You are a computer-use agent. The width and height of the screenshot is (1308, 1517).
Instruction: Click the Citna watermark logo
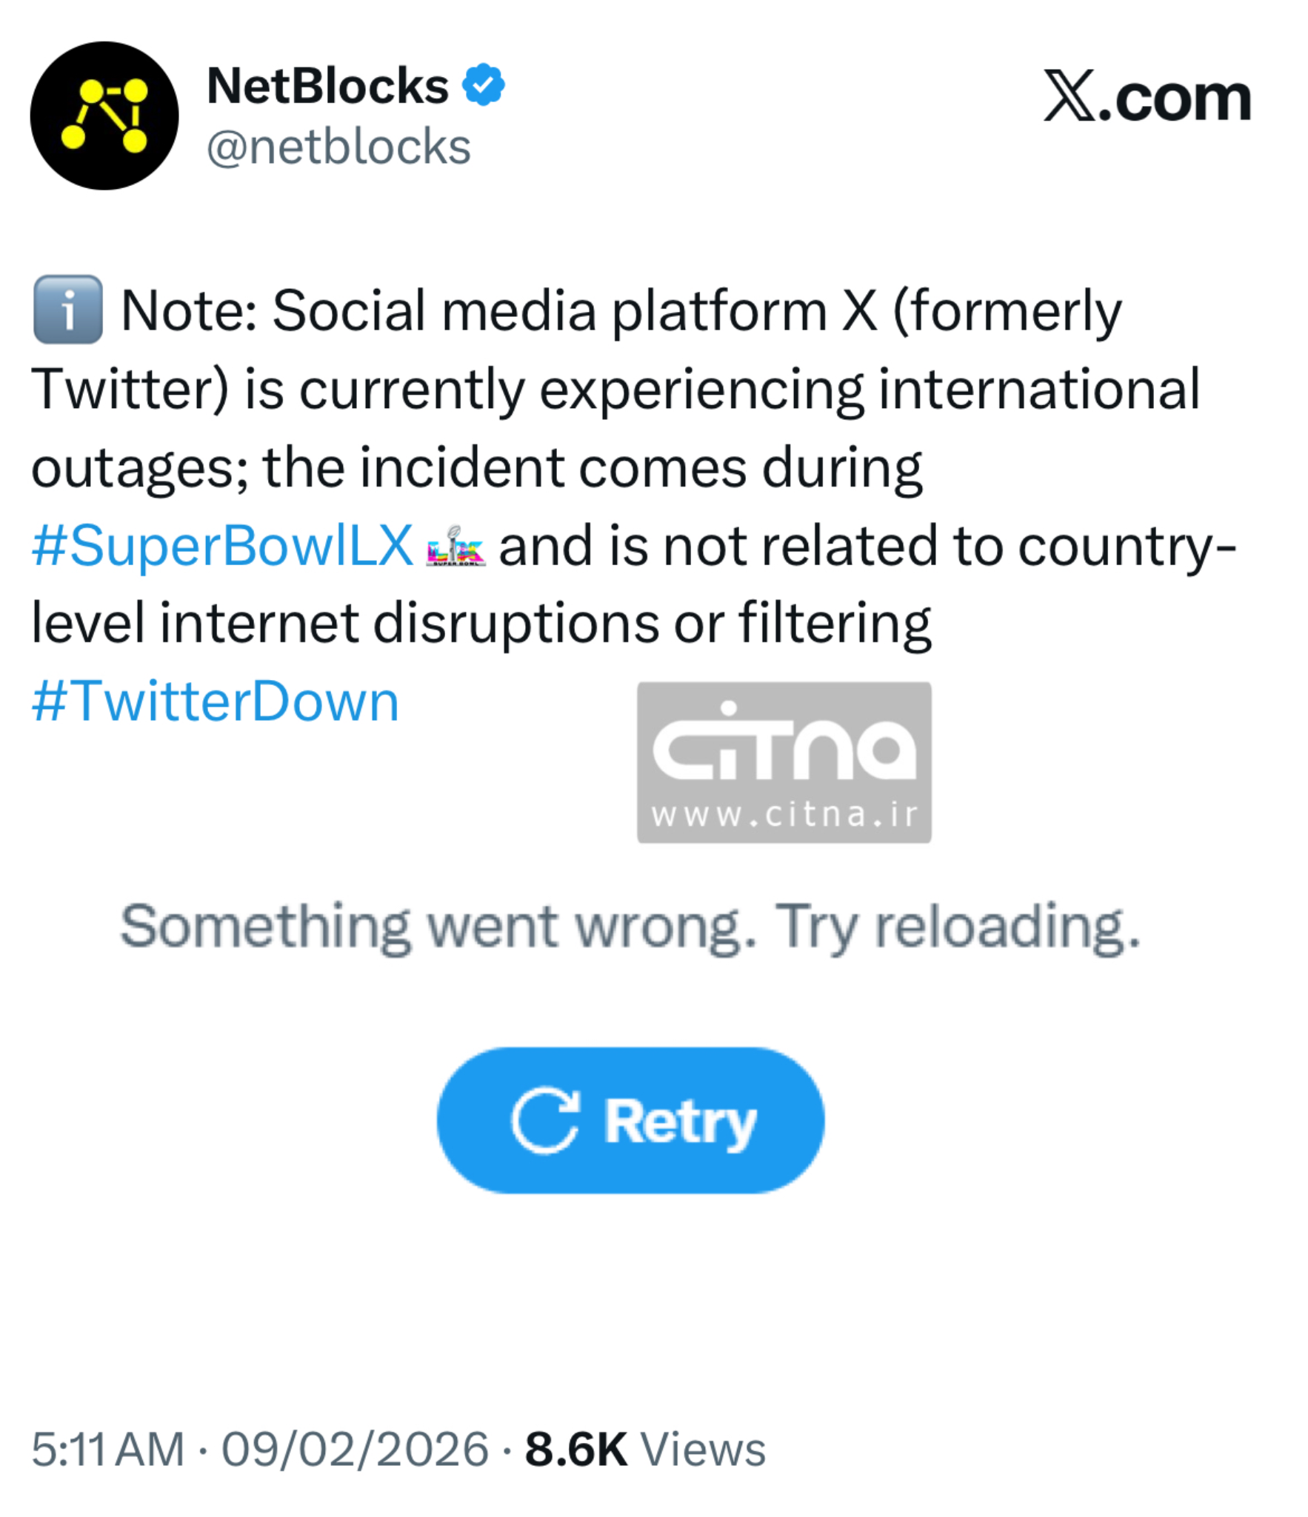coord(783,749)
